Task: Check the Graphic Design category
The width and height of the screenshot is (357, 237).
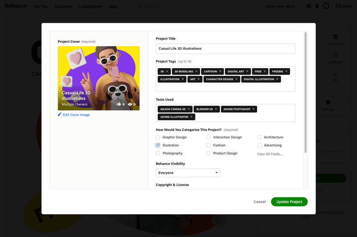Action: coord(158,137)
